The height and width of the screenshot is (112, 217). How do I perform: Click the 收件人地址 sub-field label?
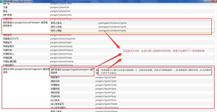pos(56,30)
